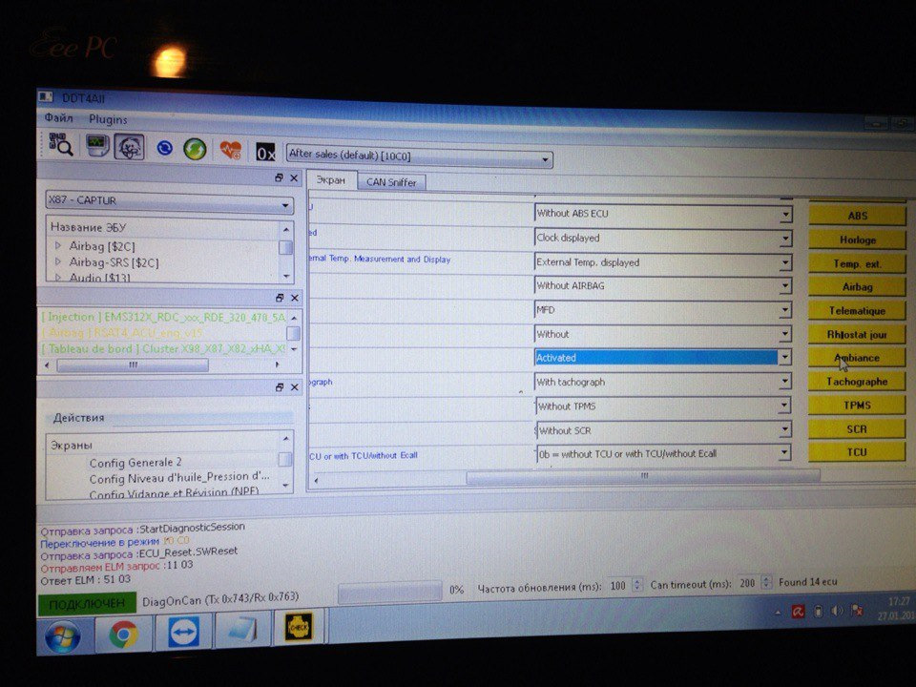Viewport: 916px width, 687px height.
Task: Float the ECU list panel
Action: [280, 298]
